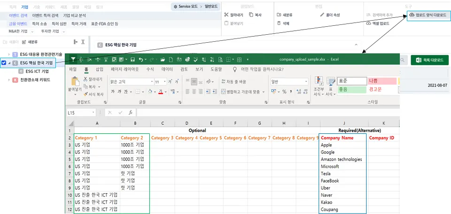Align text left in Excel
The width and height of the screenshot is (451, 214).
[188, 92]
